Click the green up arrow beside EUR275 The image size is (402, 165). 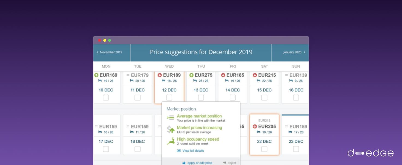click(191, 75)
